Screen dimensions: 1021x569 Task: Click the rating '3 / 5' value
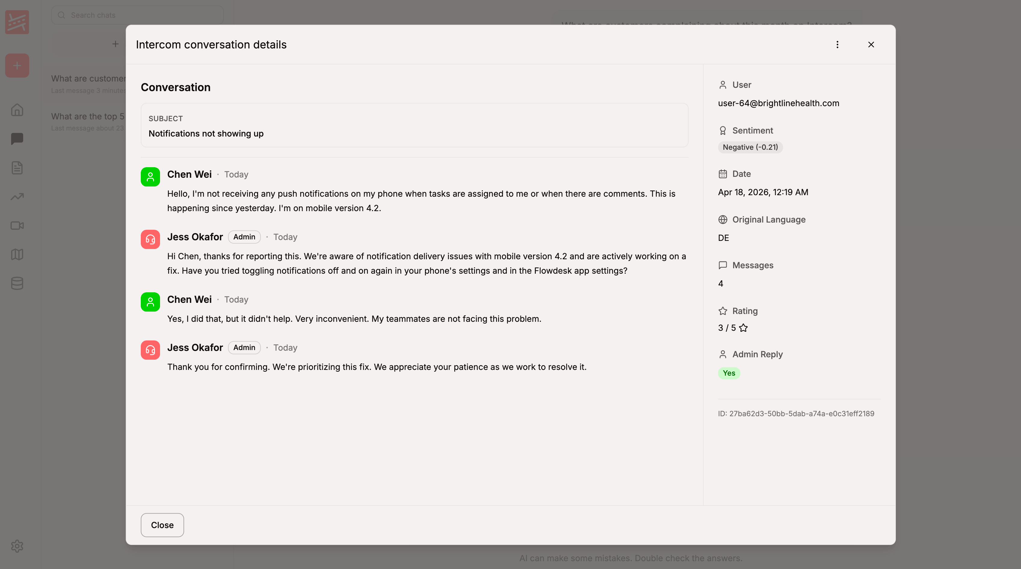pos(727,328)
